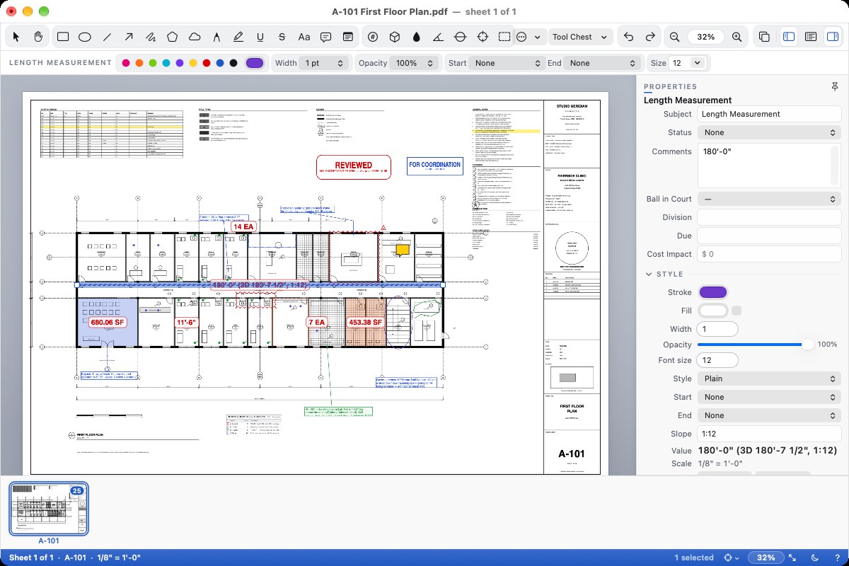Select the Pan hand tool
849x566 pixels.
pos(38,37)
